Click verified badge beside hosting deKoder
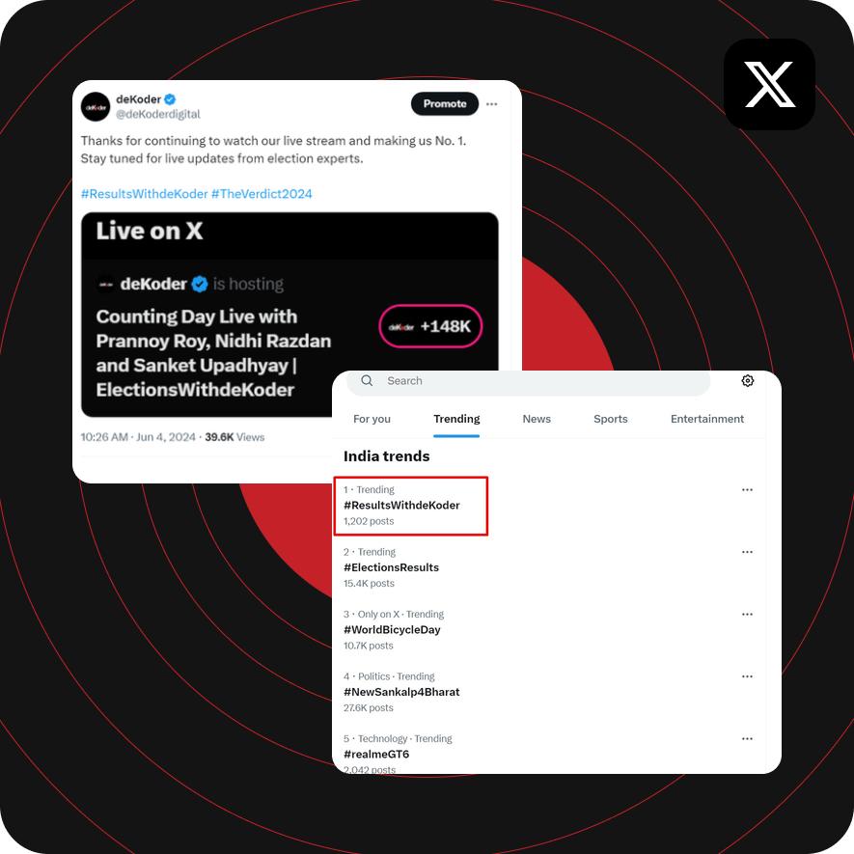This screenshot has width=854, height=854. [x=200, y=284]
